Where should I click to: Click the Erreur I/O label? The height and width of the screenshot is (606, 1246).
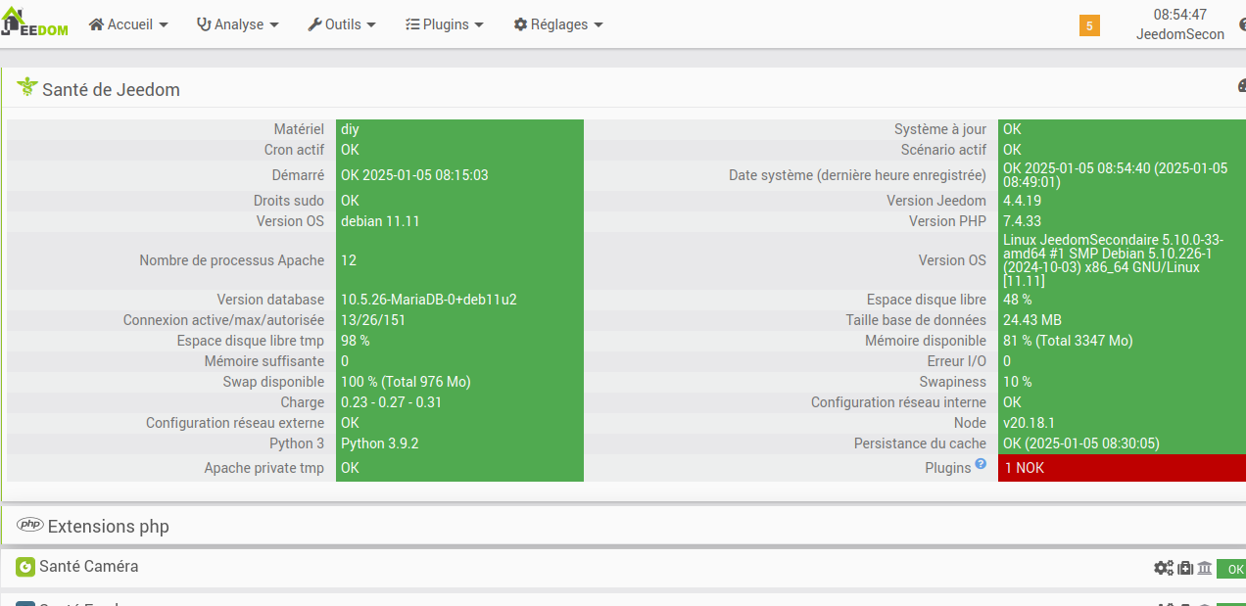click(957, 361)
